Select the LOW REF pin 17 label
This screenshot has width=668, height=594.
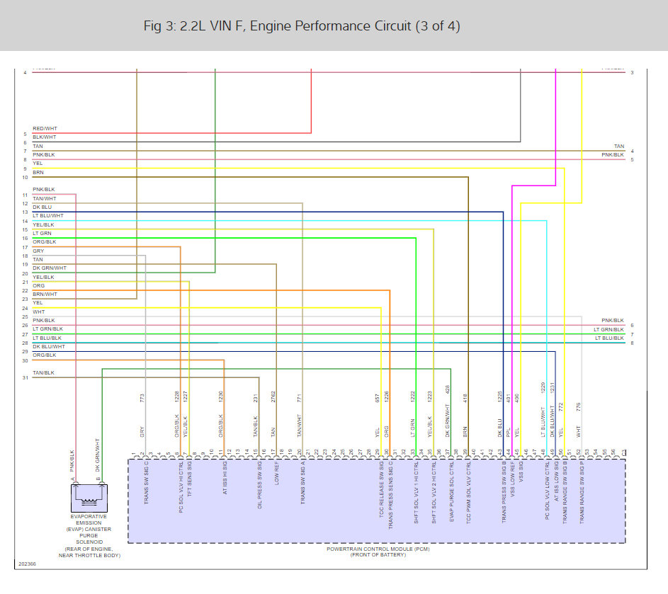277,473
